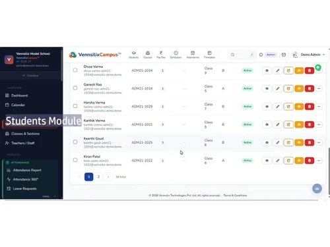Select the checkbox for Harsha Varma
The width and height of the screenshot is (330, 247).
(x=75, y=106)
